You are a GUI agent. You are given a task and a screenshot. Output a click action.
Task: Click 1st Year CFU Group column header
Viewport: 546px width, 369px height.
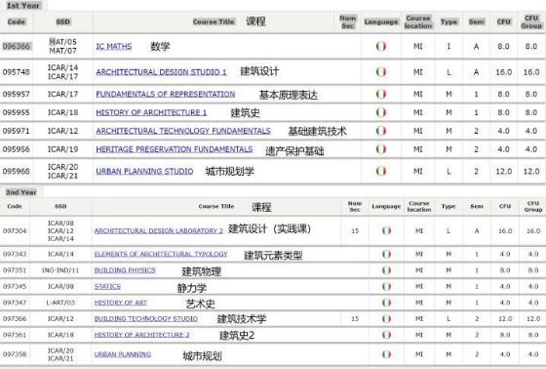(x=531, y=21)
